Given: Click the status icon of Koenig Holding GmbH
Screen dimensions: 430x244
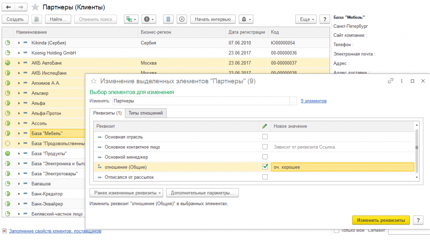Looking at the screenshot, I should [8, 53].
